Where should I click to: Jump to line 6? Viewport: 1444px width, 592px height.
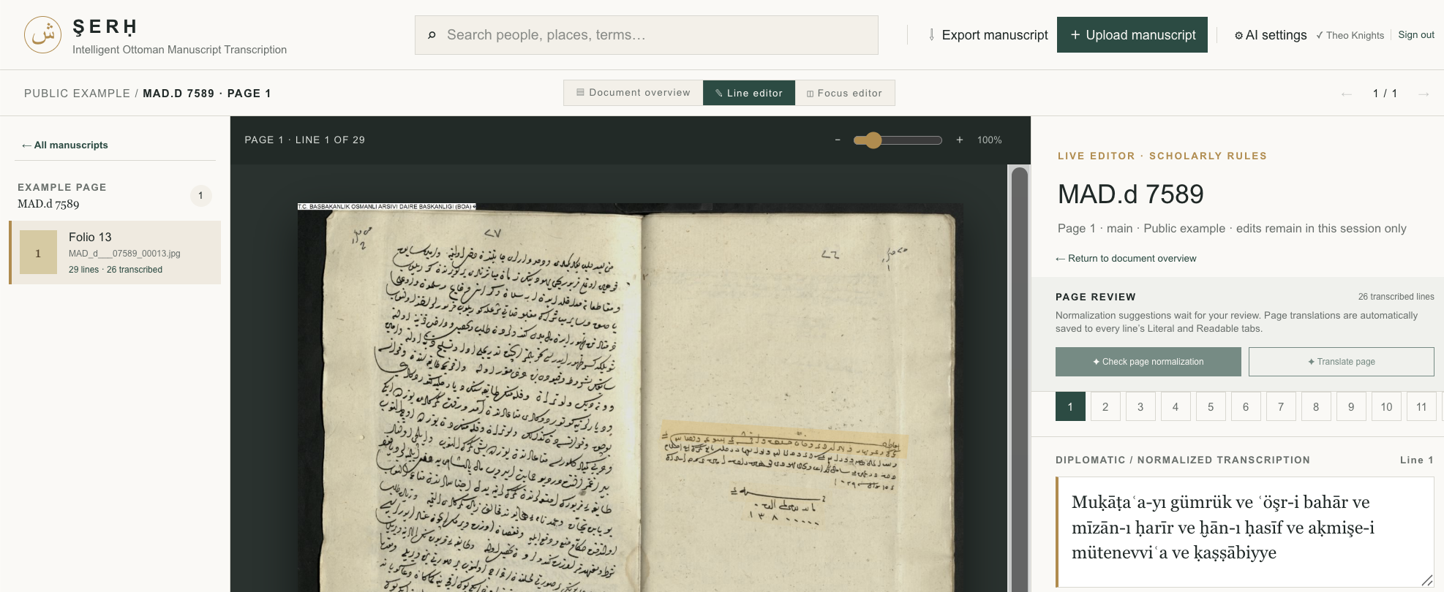[x=1246, y=406]
